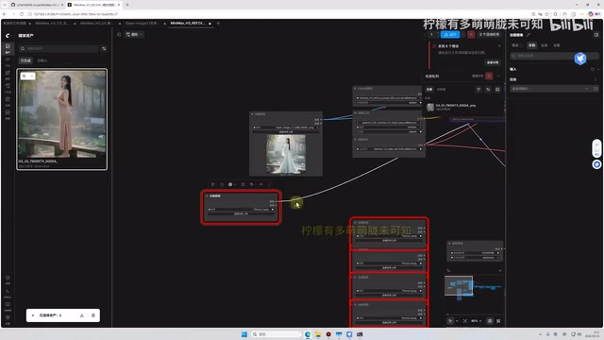This screenshot has height=340, width=604.
Task: Click the upload button in the selected load image node
Action: (x=241, y=213)
